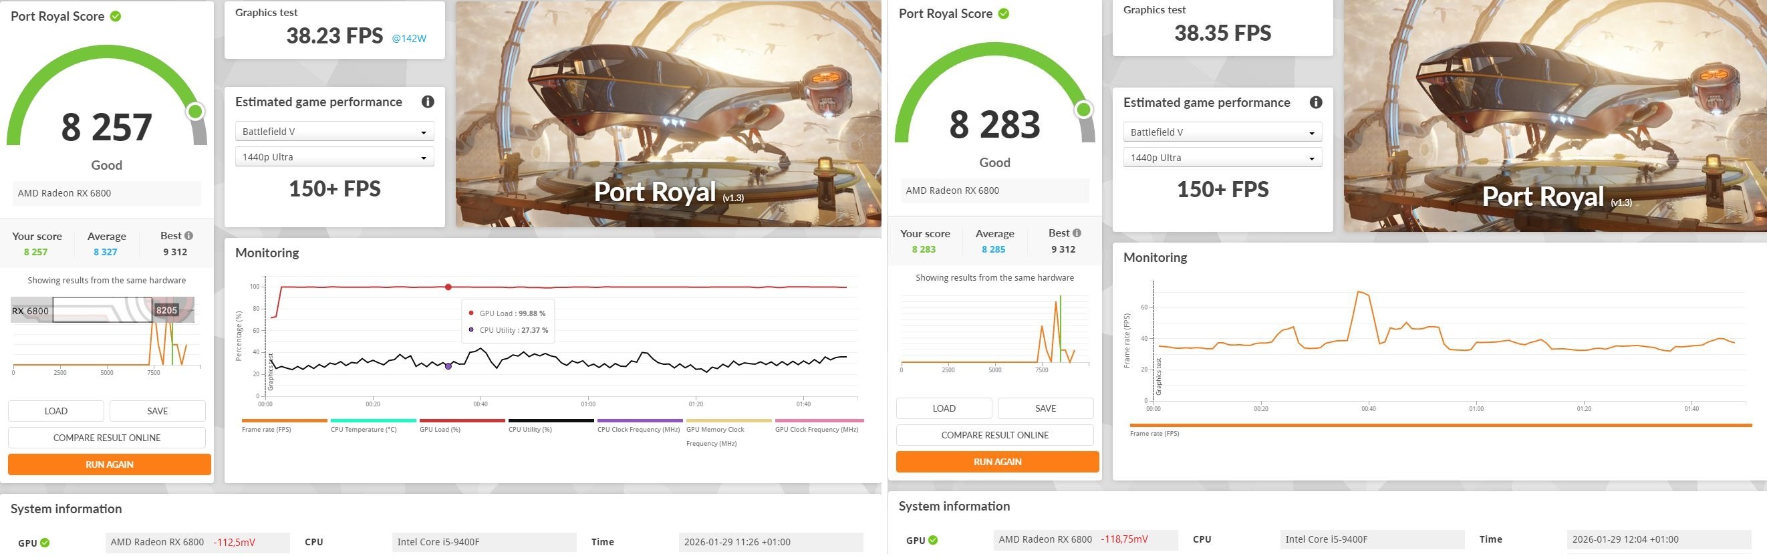Click SAVE button in right result panel
Viewport: 1767px width, 556px height.
coord(1045,408)
